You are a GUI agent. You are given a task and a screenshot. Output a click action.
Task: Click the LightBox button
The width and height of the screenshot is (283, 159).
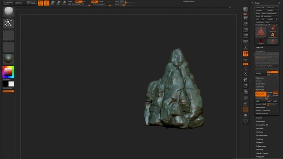[19, 3]
